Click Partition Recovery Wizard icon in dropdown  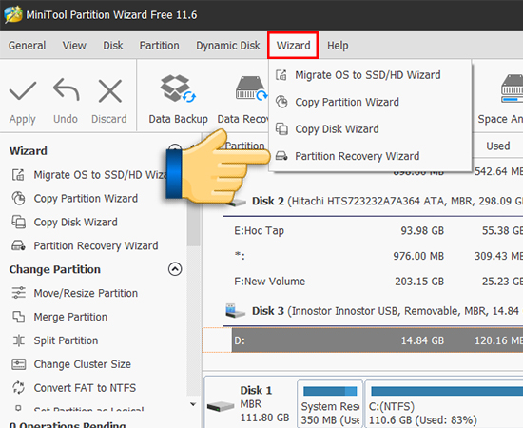click(281, 156)
